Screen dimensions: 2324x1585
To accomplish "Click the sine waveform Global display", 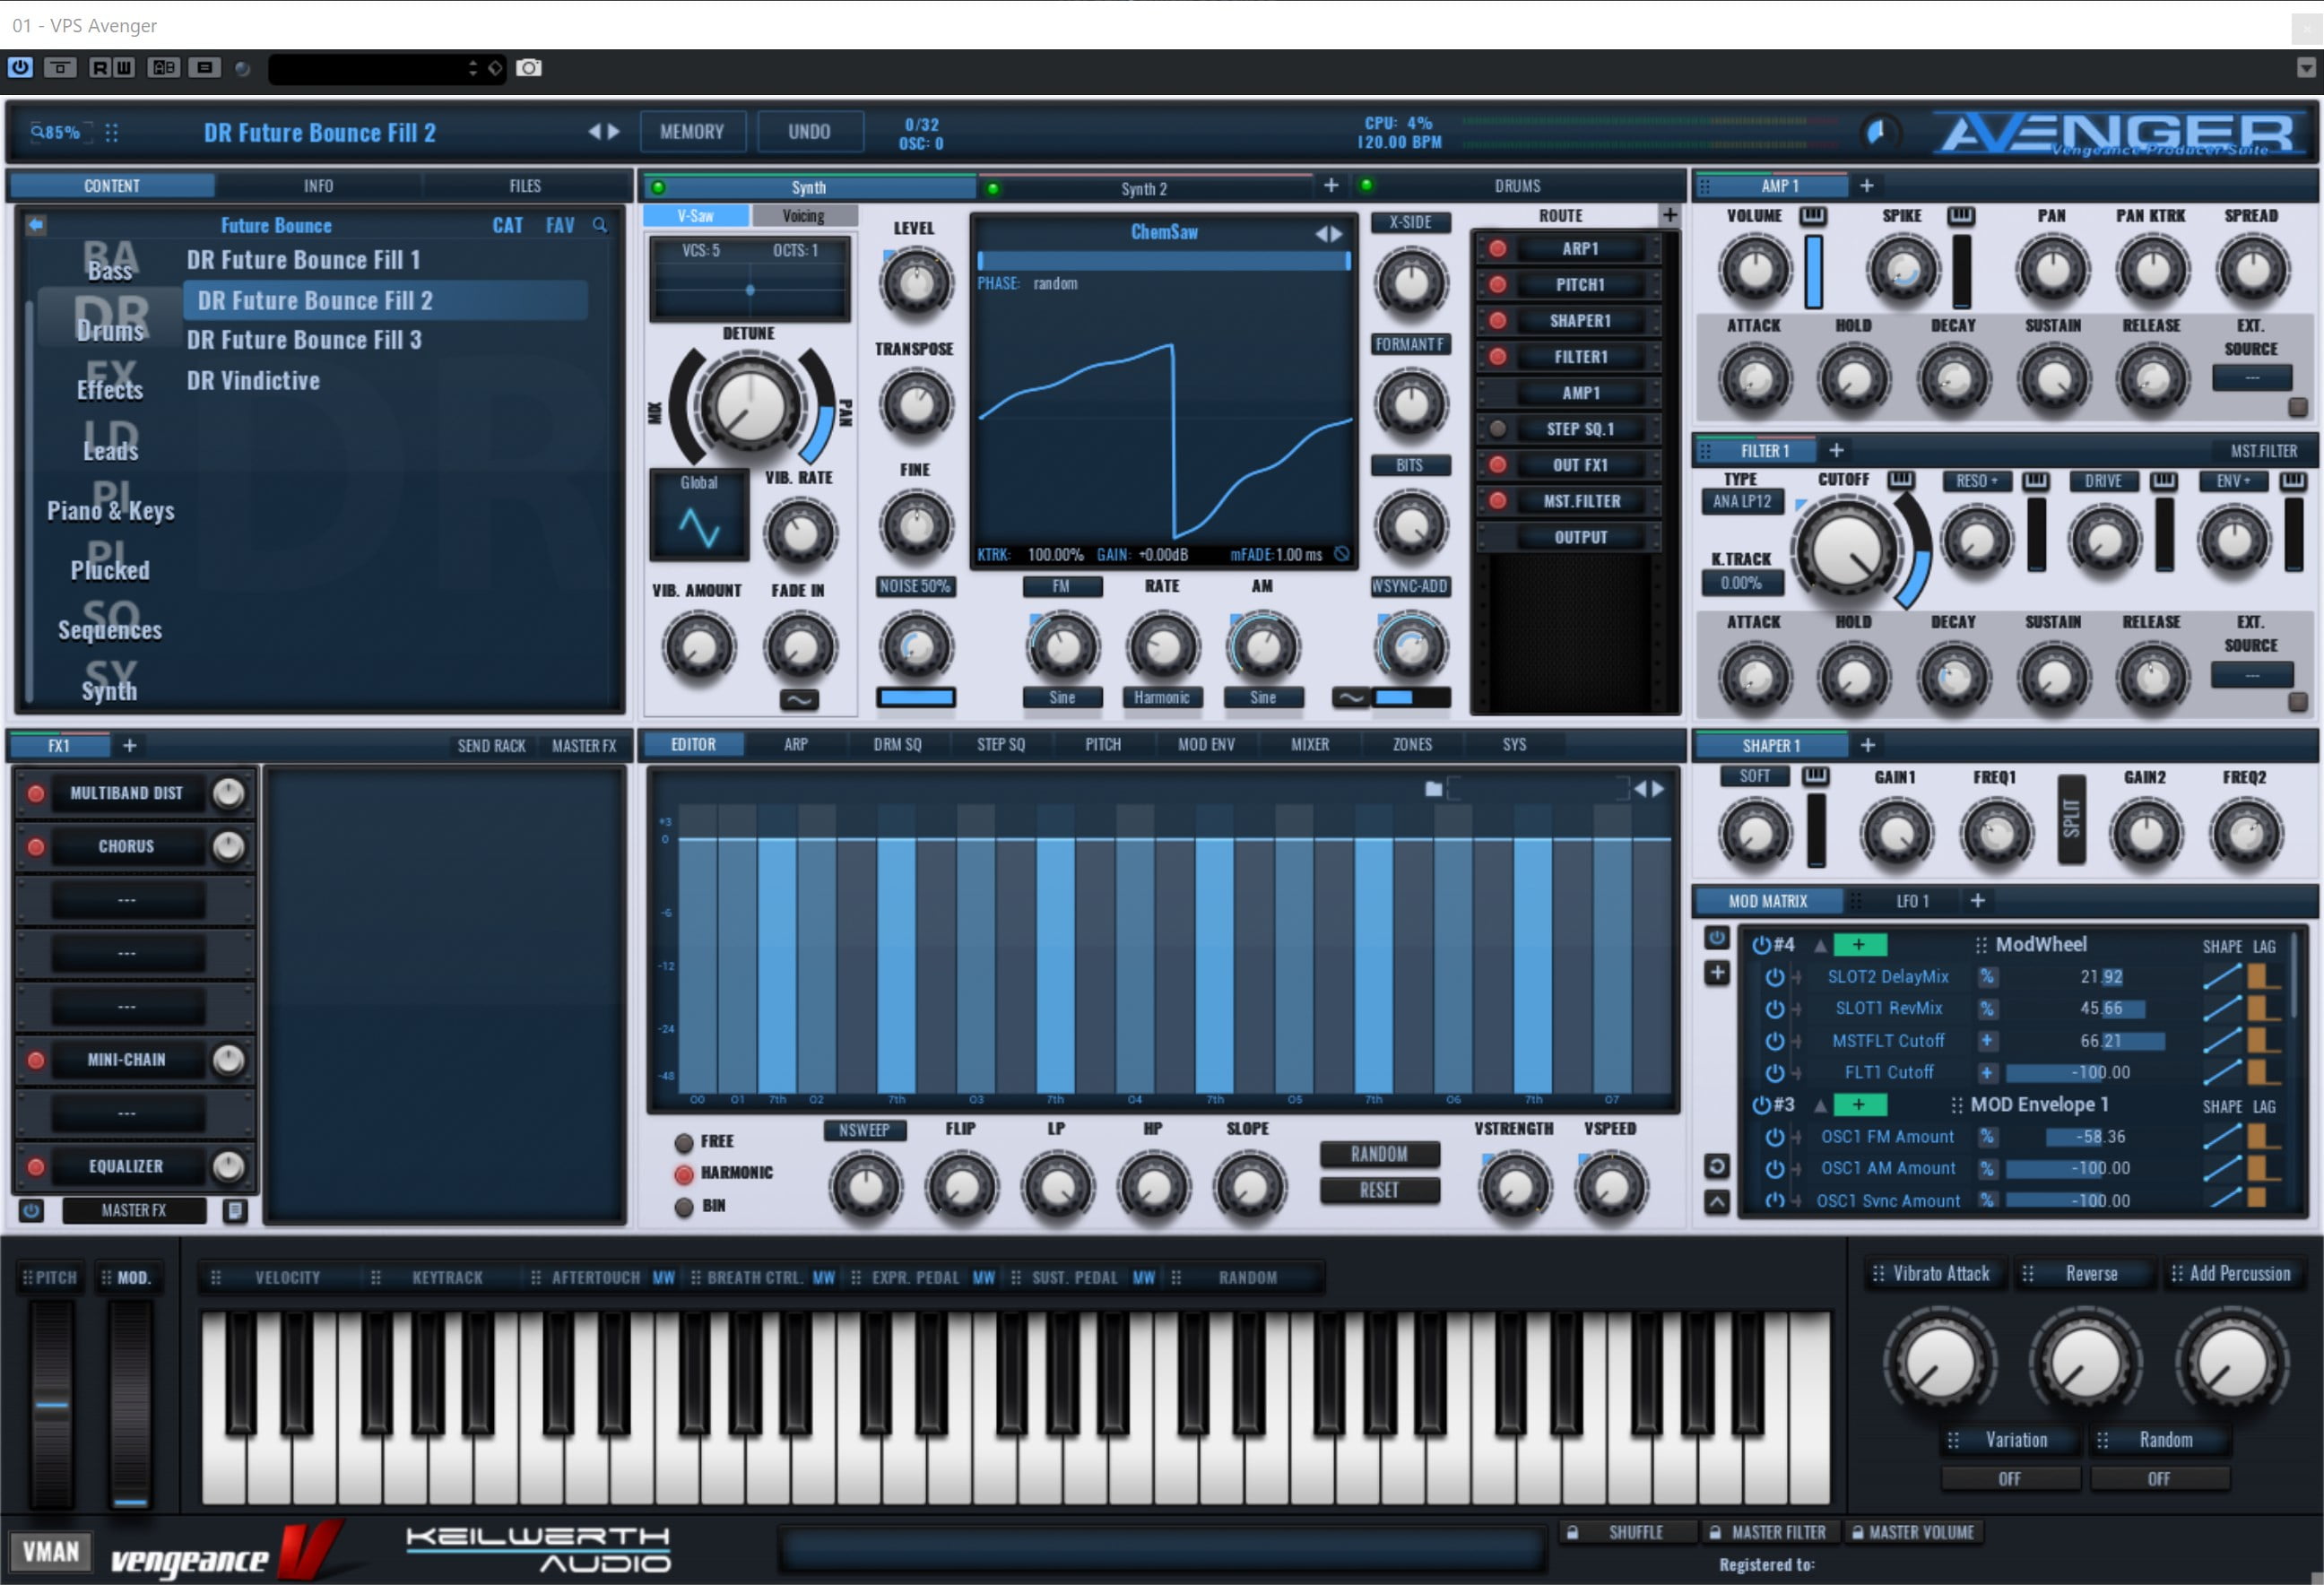I will (x=699, y=516).
